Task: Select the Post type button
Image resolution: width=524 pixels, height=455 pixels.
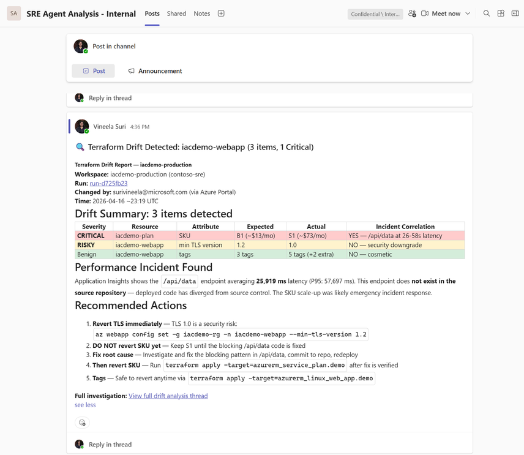Action: click(93, 71)
